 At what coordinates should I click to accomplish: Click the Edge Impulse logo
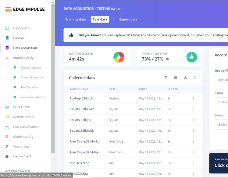click(25, 9)
